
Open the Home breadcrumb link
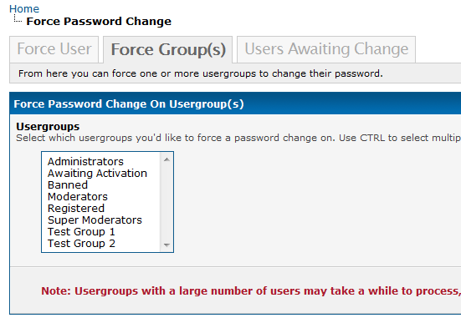[x=24, y=9]
